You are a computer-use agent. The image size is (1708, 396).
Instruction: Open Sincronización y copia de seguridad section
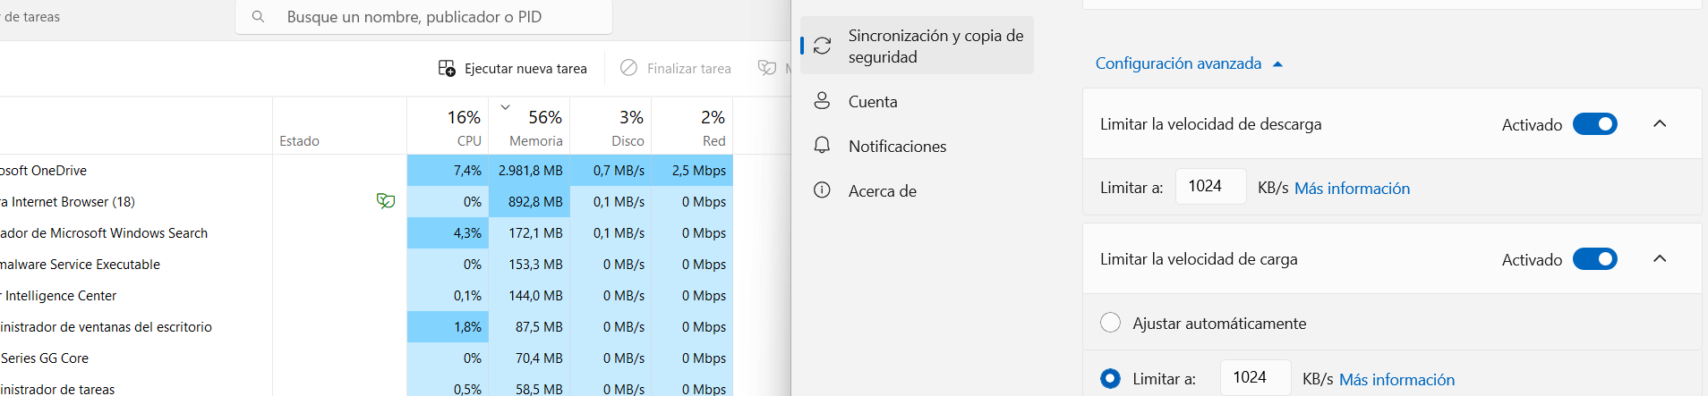[917, 46]
